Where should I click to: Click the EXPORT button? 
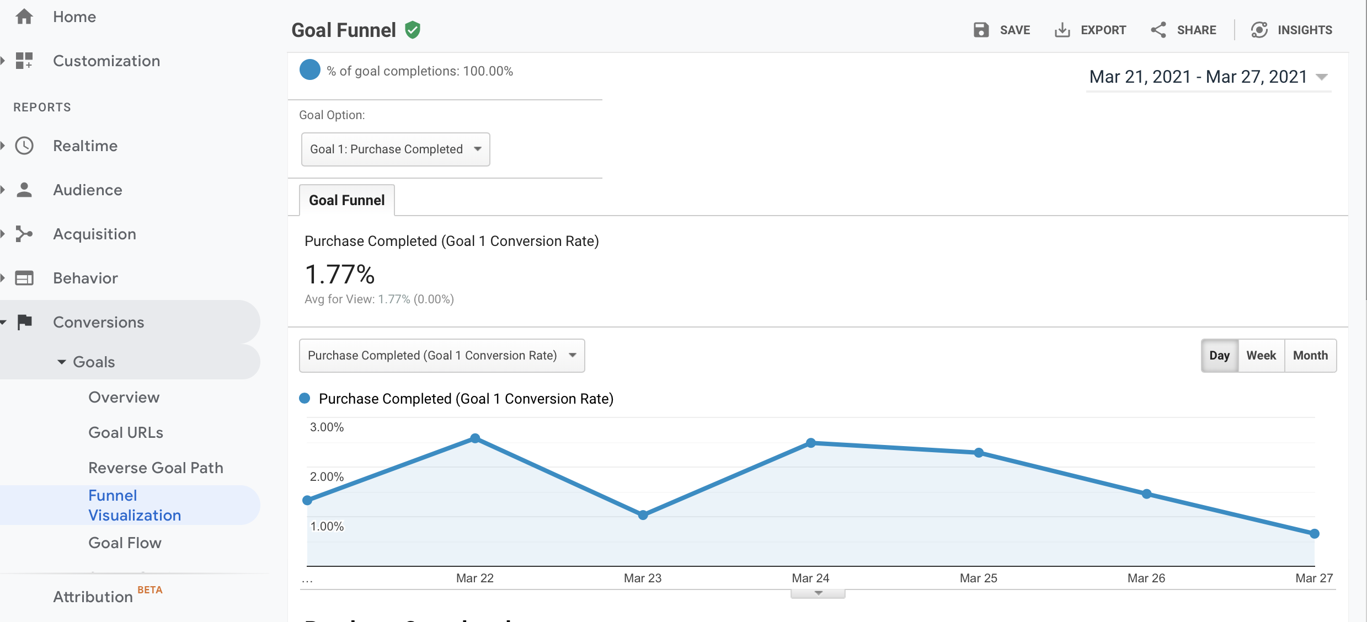tap(1090, 30)
